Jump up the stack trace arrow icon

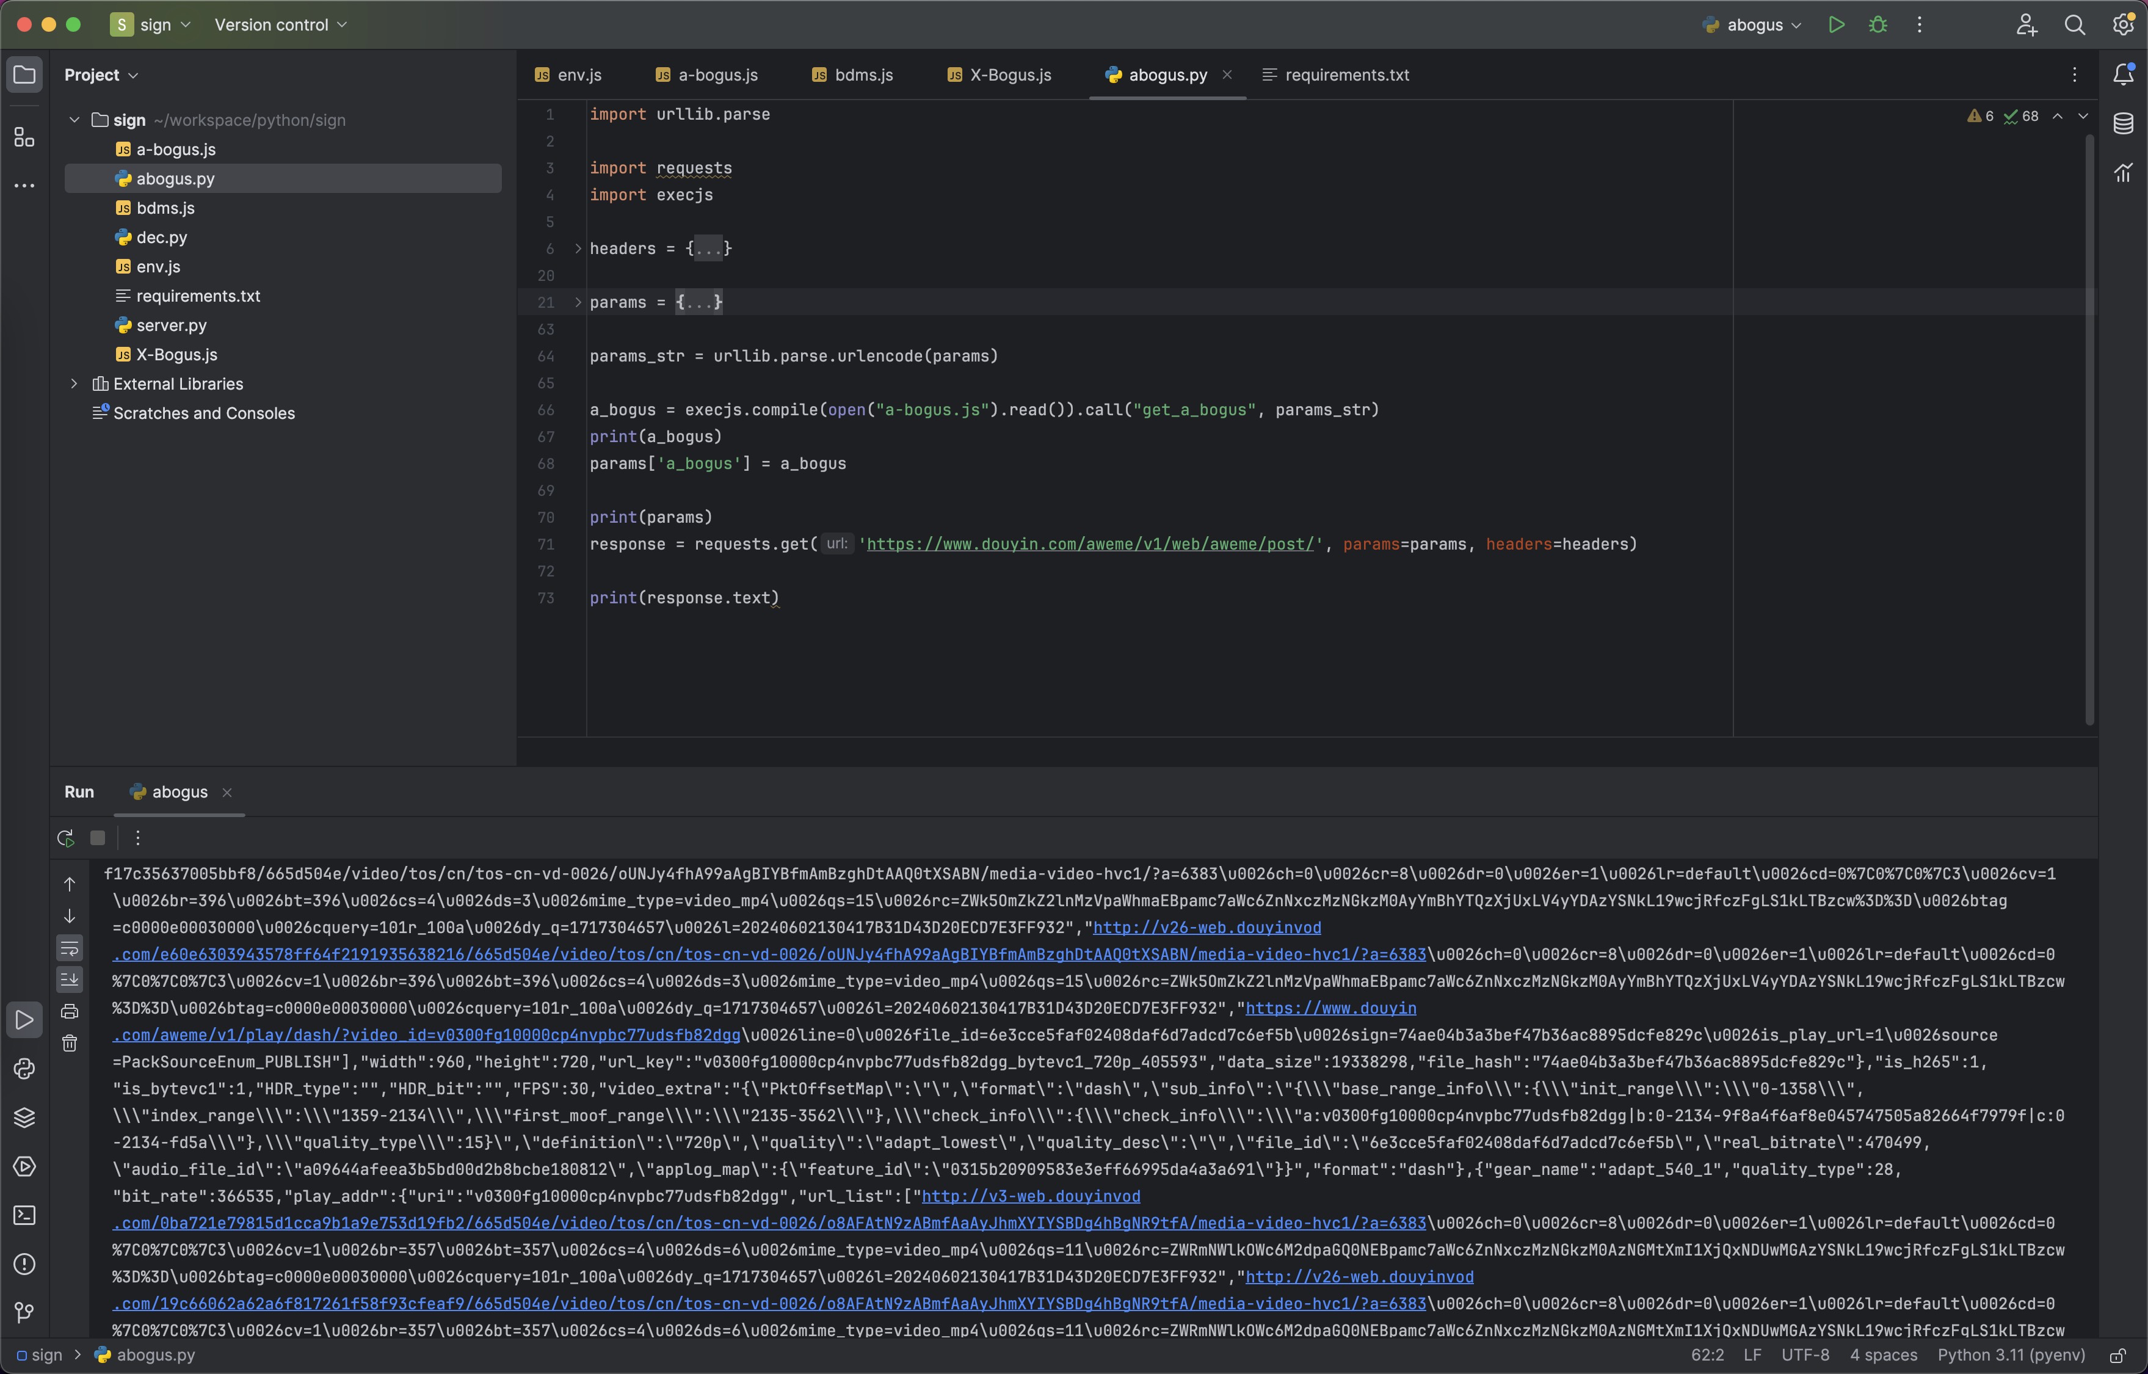[x=70, y=884]
